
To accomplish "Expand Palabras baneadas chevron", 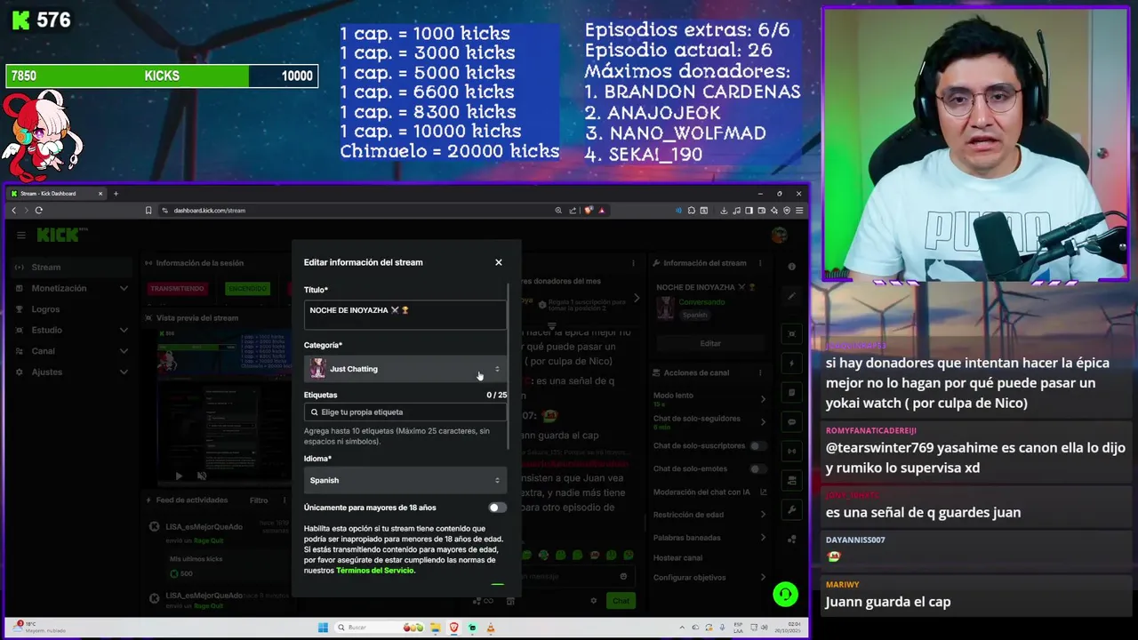I will (763, 538).
